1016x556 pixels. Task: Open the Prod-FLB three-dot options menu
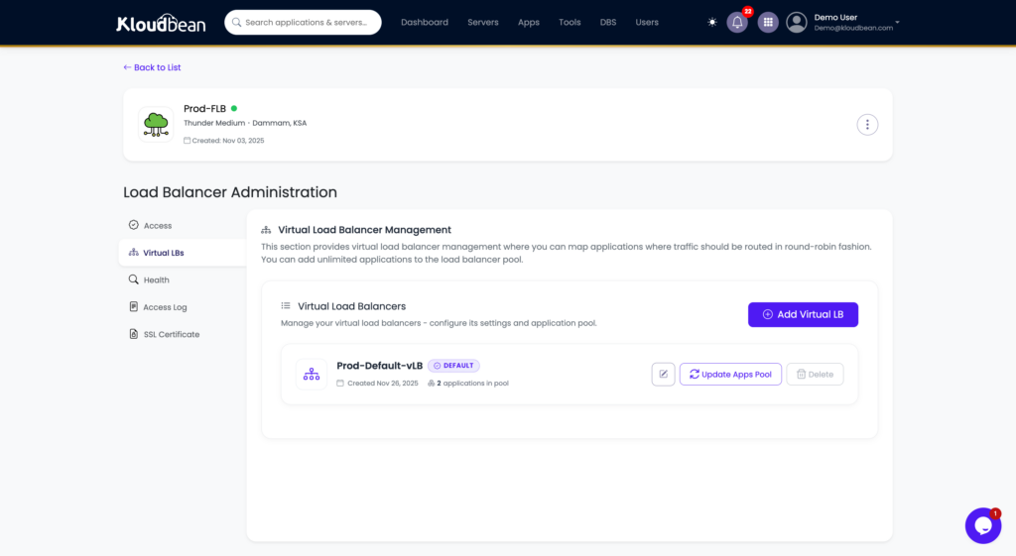[867, 124]
